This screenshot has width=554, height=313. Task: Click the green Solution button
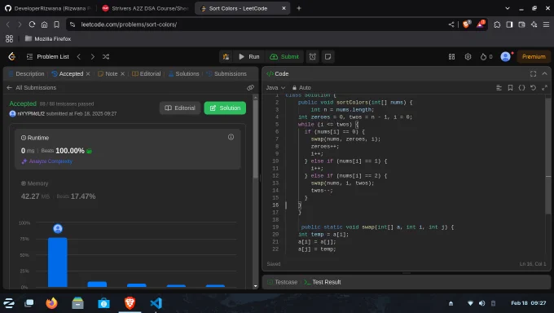(x=225, y=108)
